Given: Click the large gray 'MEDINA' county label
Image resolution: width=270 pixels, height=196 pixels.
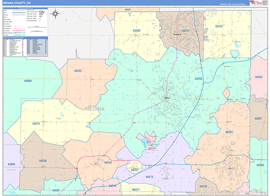Looking at the screenshot, I should [x=94, y=109].
